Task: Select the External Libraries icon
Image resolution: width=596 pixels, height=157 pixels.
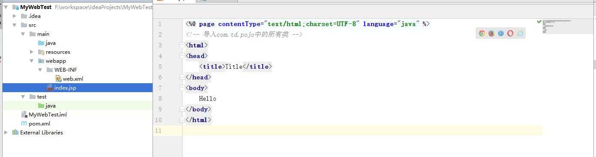Action: (15, 133)
